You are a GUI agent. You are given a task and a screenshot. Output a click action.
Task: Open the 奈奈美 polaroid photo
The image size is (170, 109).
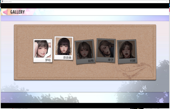click(64, 48)
